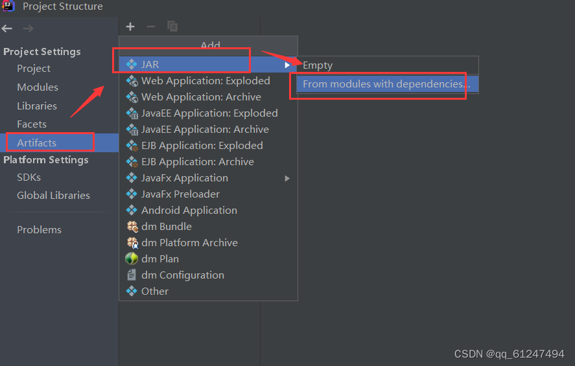Choose Empty JAR option
This screenshot has height=366, width=575.
coord(388,65)
